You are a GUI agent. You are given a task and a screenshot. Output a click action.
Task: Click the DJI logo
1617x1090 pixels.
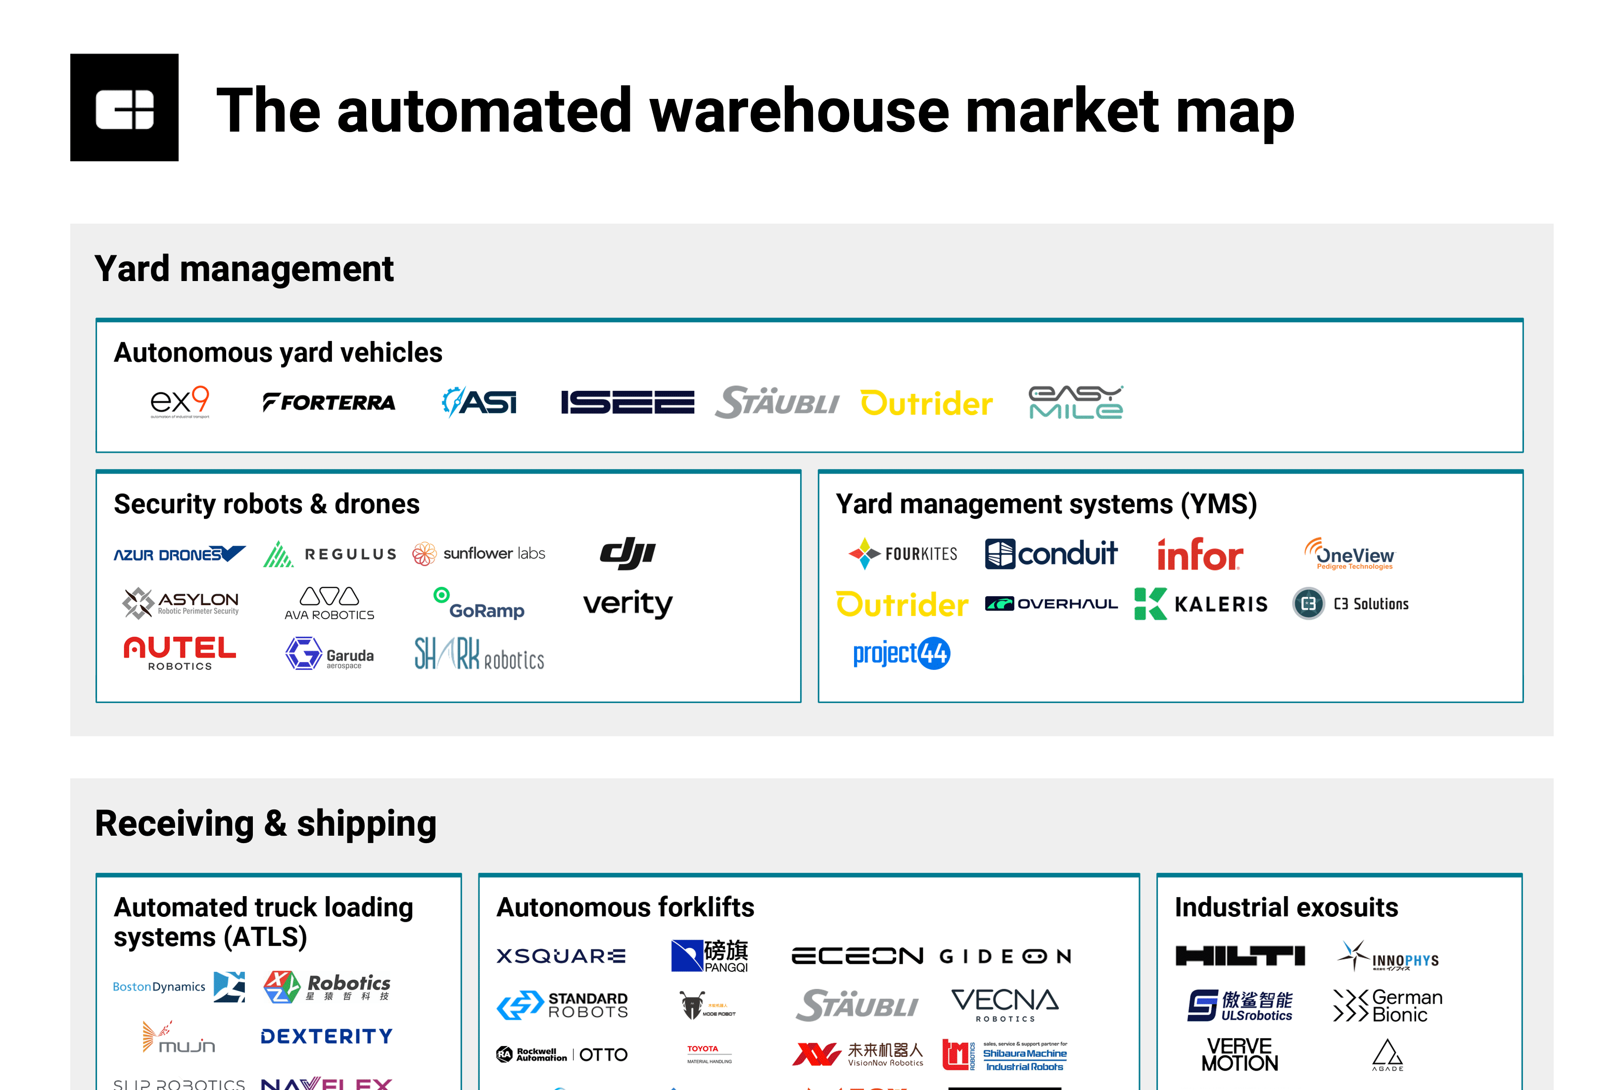pyautogui.click(x=628, y=553)
